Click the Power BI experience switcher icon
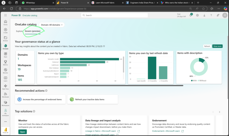The width and height of the screenshot is (229, 136). pos(5,131)
